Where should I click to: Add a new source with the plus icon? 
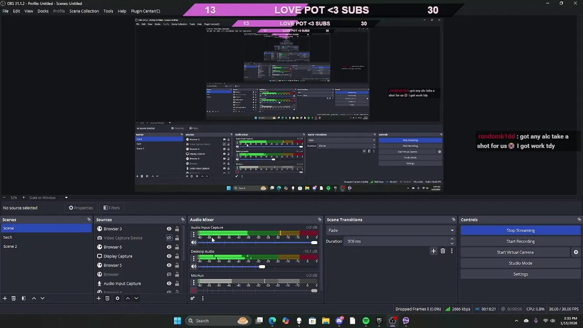[x=98, y=298]
